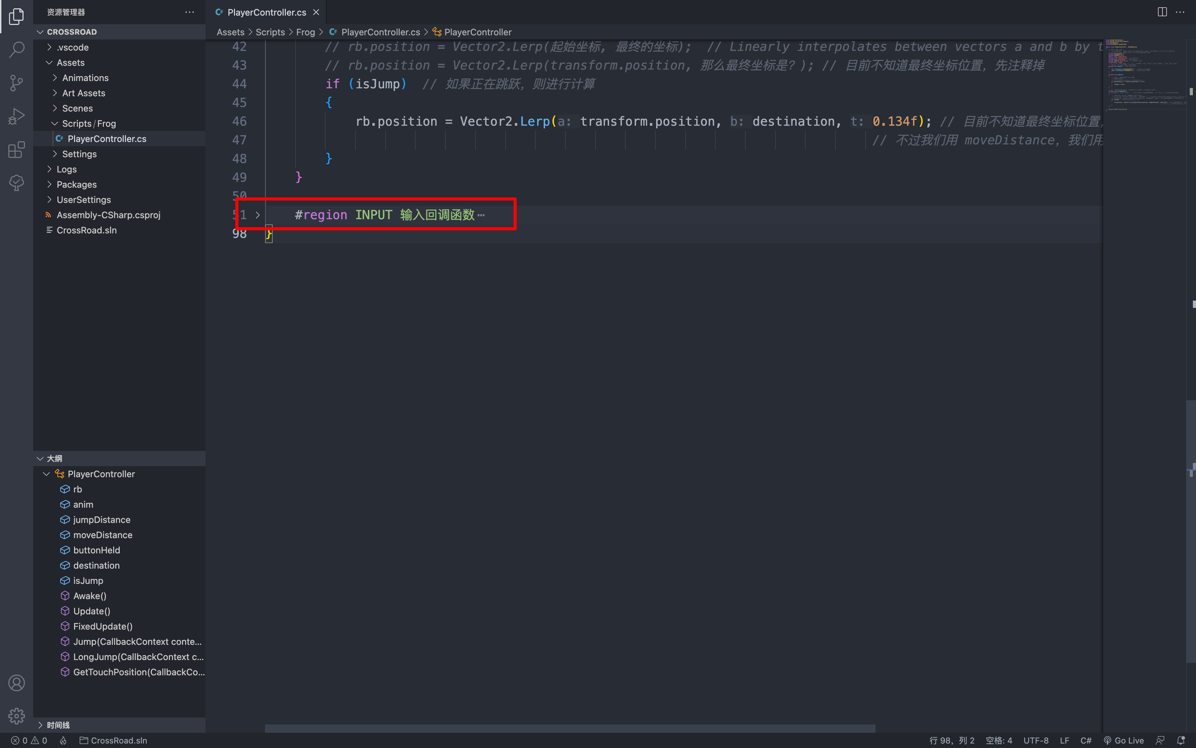Open the Search view in activity bar
The height and width of the screenshot is (748, 1196).
[x=16, y=50]
